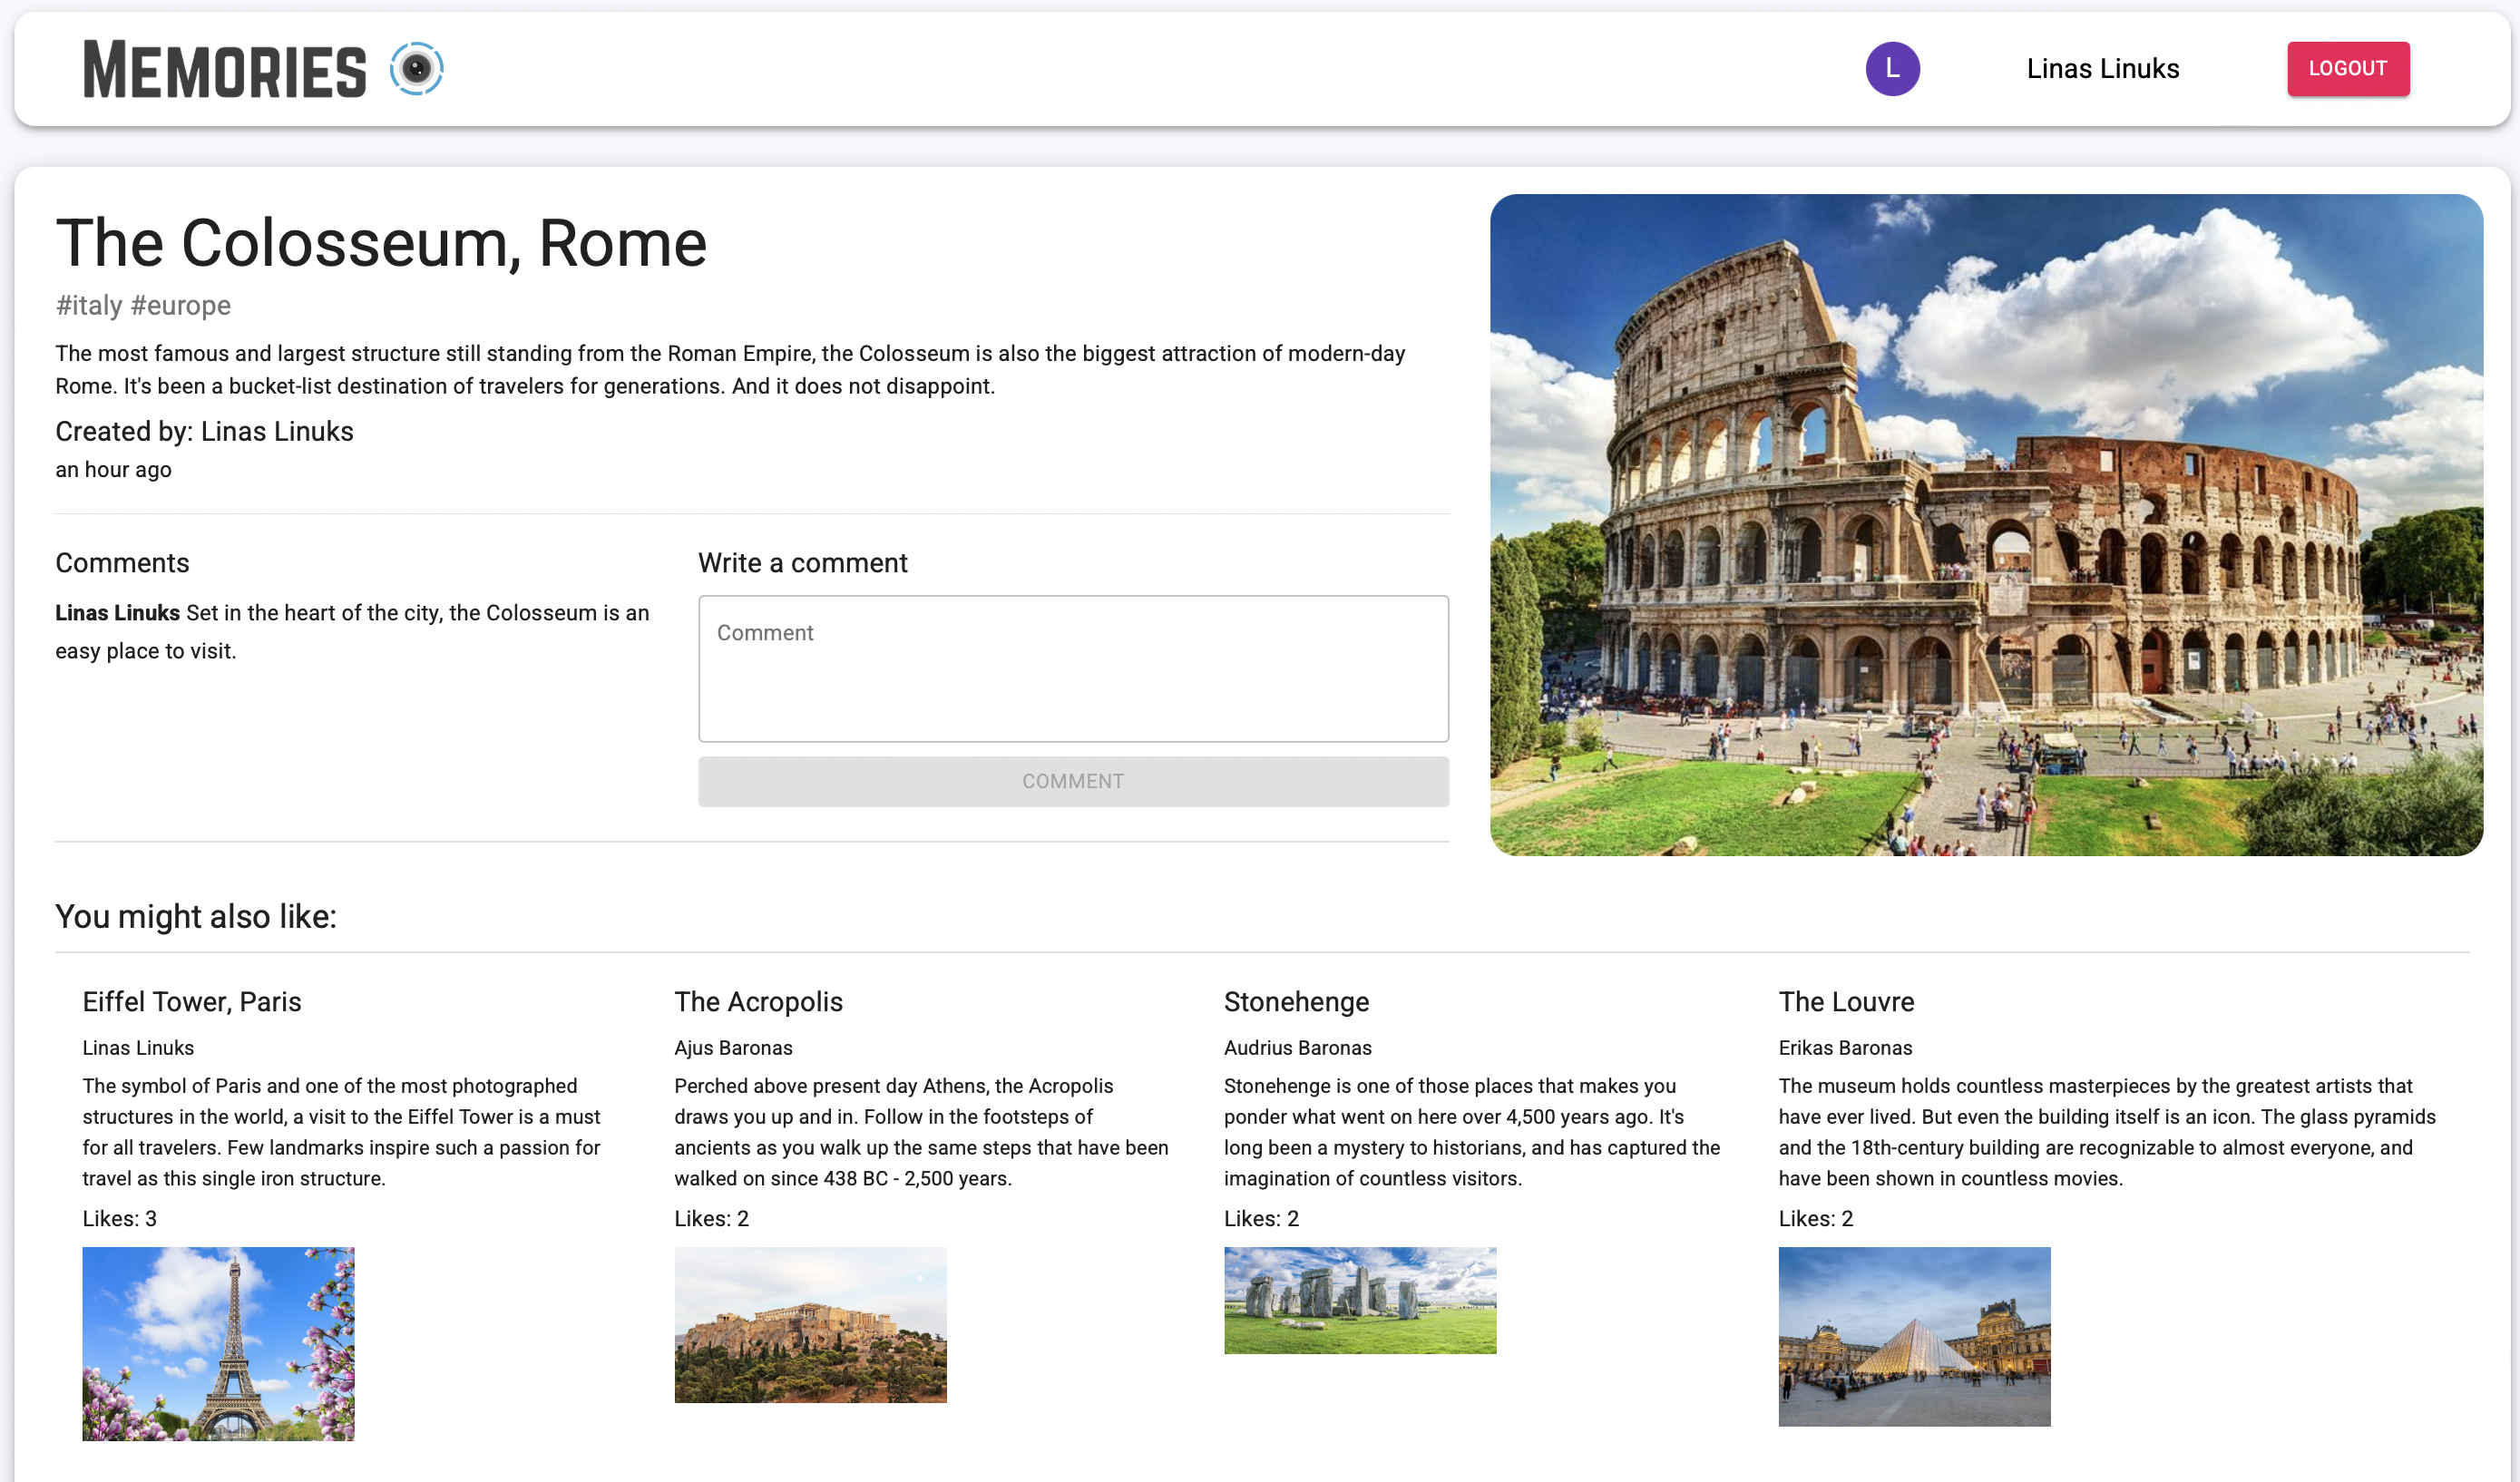2520x1482 pixels.
Task: Click the Created by: Linas Linuks text
Action: (204, 431)
